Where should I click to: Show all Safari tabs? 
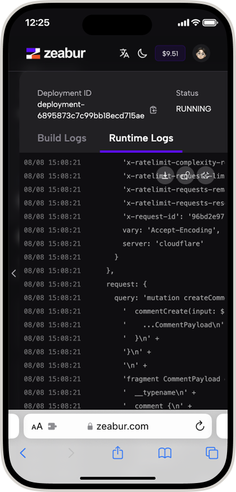coord(212,453)
